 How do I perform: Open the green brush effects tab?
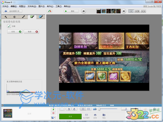(32, 17)
